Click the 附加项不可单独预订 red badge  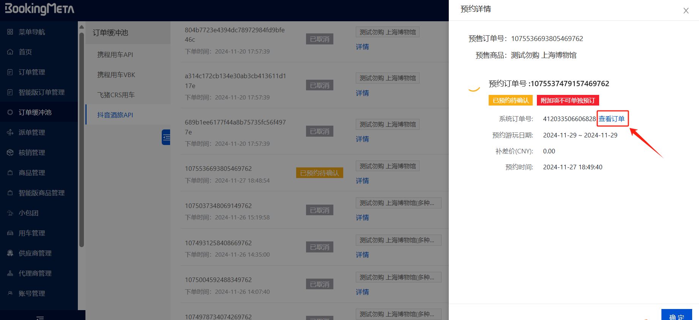[568, 100]
